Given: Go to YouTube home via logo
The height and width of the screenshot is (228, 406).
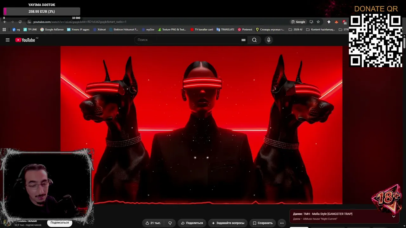Looking at the screenshot, I should (x=25, y=40).
